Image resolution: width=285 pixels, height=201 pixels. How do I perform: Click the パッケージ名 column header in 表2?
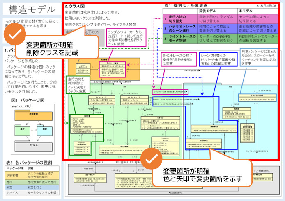click(x=15, y=168)
